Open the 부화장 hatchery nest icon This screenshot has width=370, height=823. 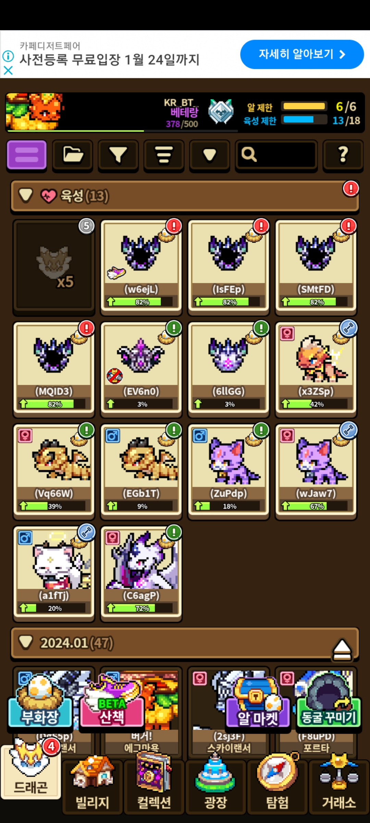(40, 700)
